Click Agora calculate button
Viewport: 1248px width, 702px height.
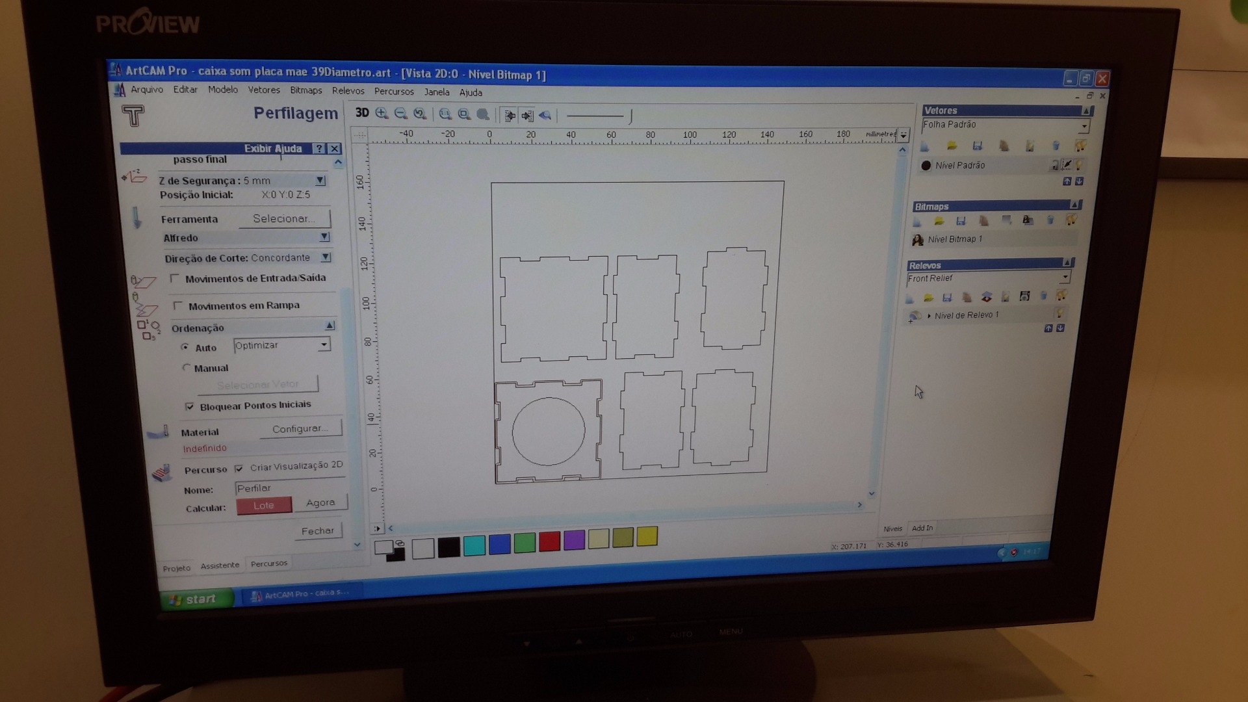click(321, 502)
